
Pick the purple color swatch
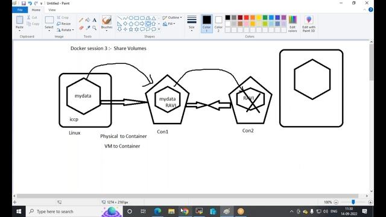[284, 17]
